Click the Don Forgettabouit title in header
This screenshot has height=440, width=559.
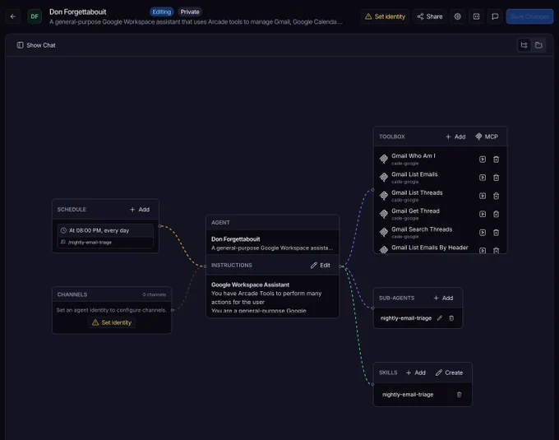[x=78, y=12]
